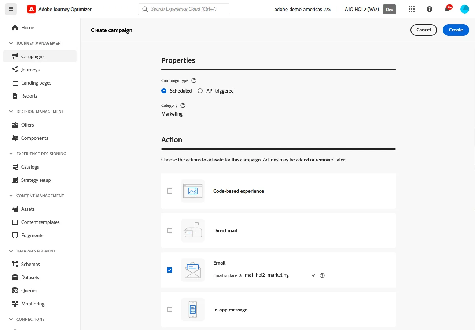475x330 pixels.
Task: Collapse the Data Management section
Action: 11,251
